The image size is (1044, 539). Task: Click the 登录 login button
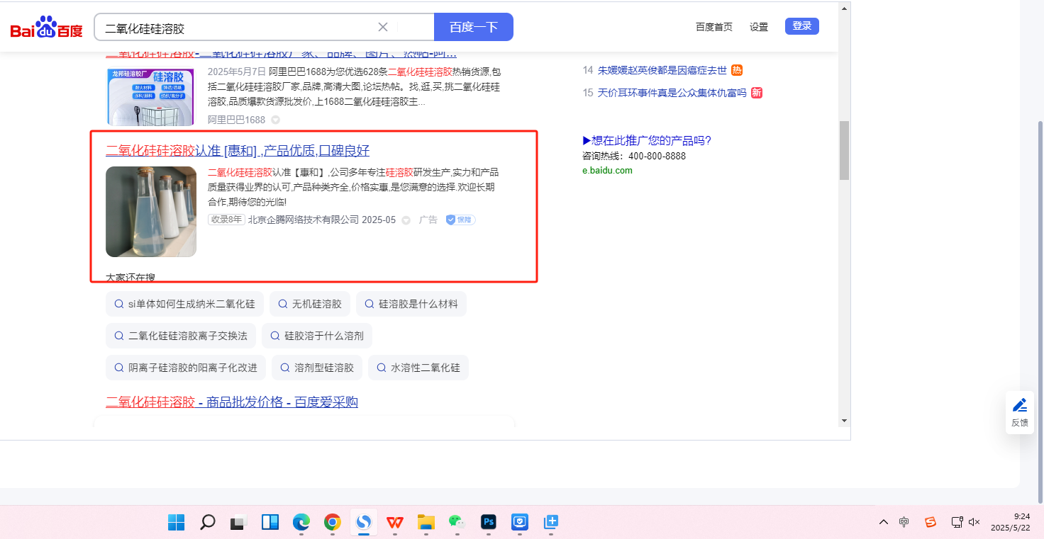801,26
